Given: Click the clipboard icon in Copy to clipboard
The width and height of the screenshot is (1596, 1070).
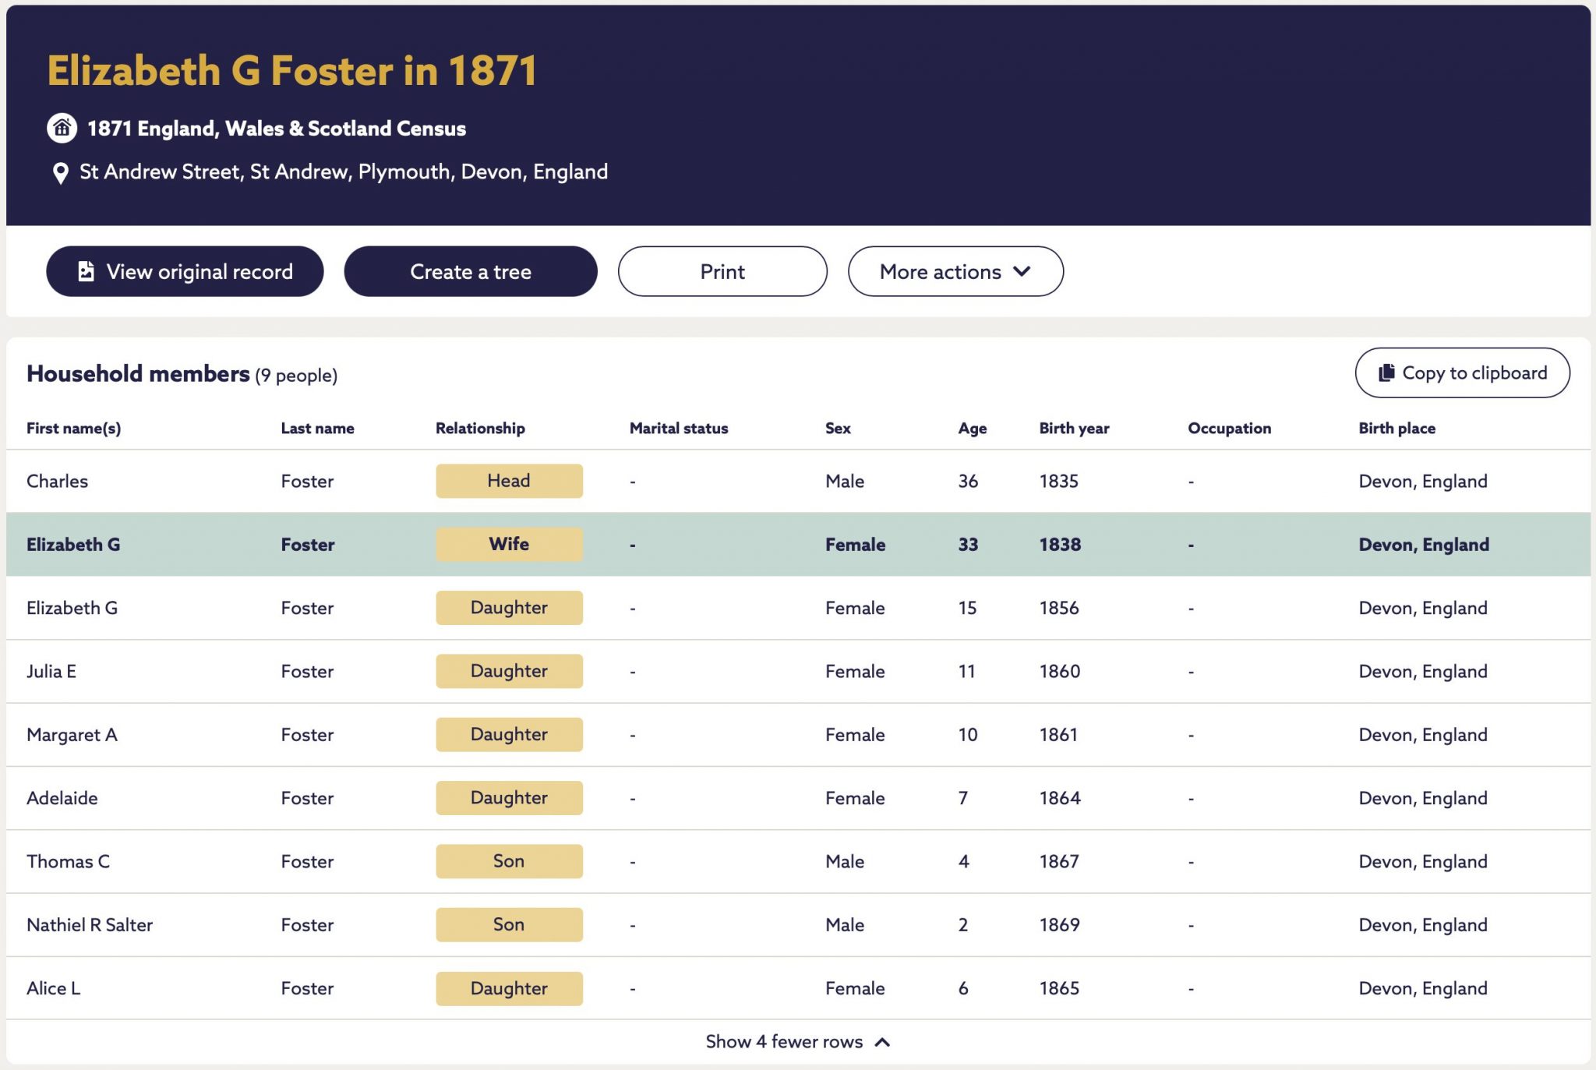Looking at the screenshot, I should tap(1386, 373).
